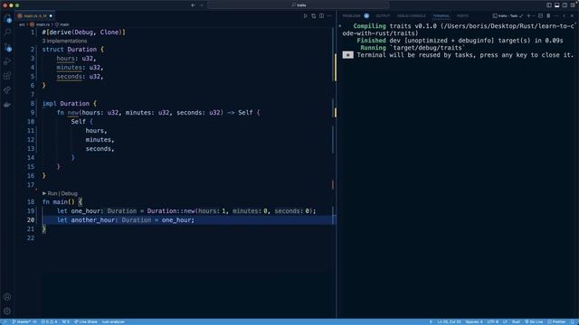Open the Docker view in the activity bar

point(7,105)
